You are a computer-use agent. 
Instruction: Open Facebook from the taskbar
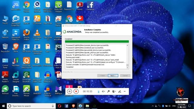tap(67, 106)
